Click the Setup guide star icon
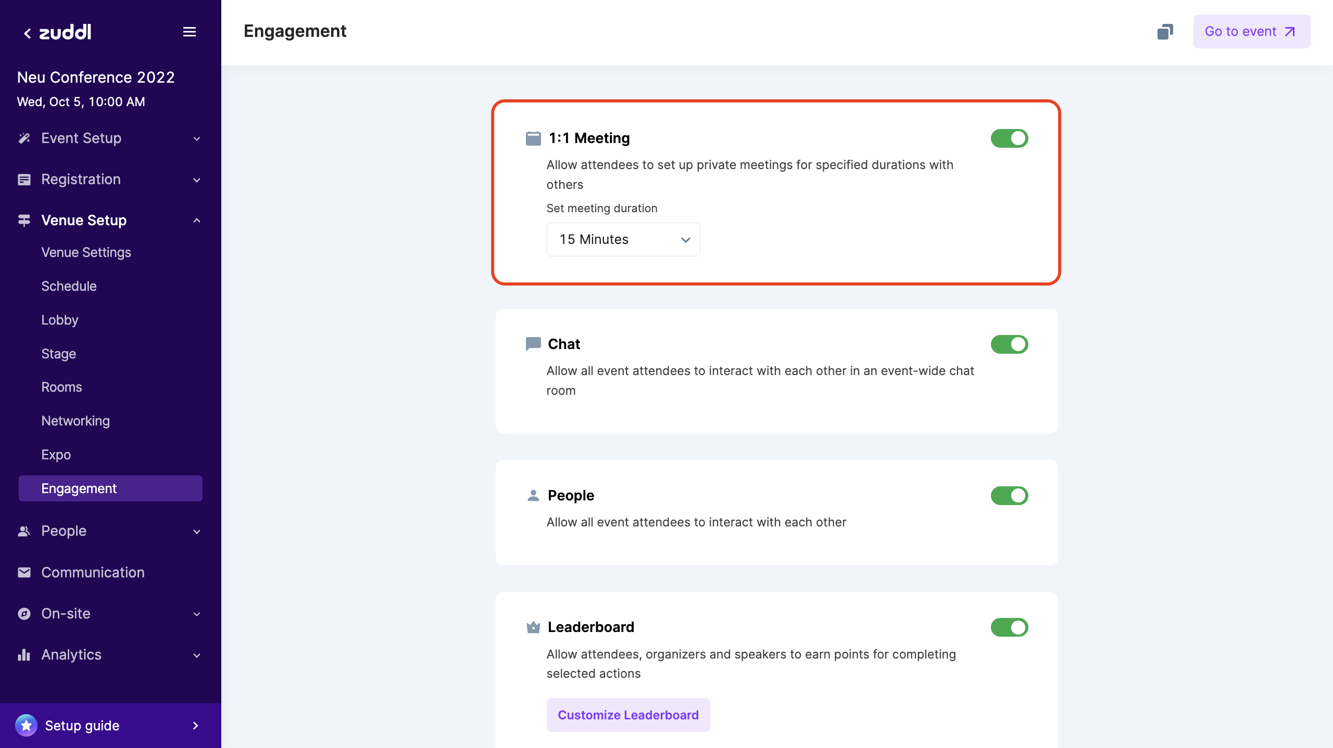 [x=27, y=725]
